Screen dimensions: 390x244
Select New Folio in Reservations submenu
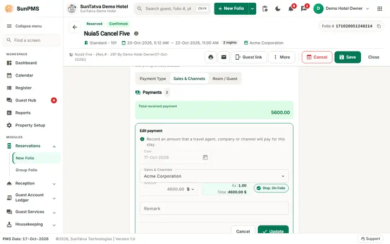pyautogui.click(x=36, y=158)
